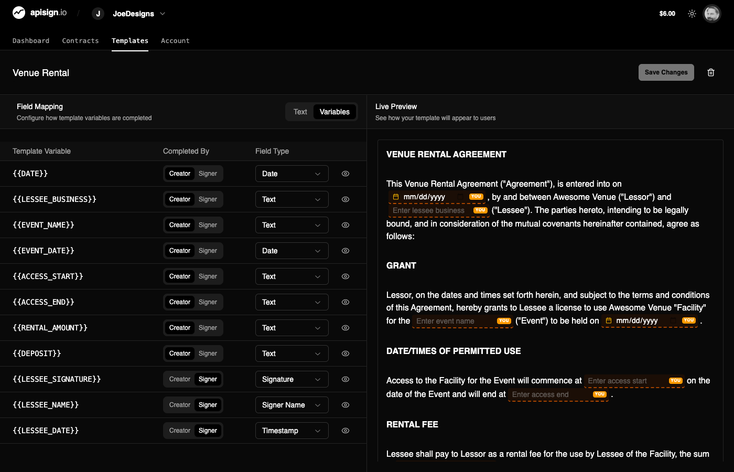
Task: Toggle visibility of {{EVENT_NAME}} variable
Action: point(346,225)
